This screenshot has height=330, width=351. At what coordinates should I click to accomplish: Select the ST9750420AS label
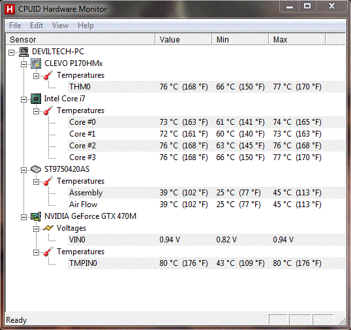(67, 169)
